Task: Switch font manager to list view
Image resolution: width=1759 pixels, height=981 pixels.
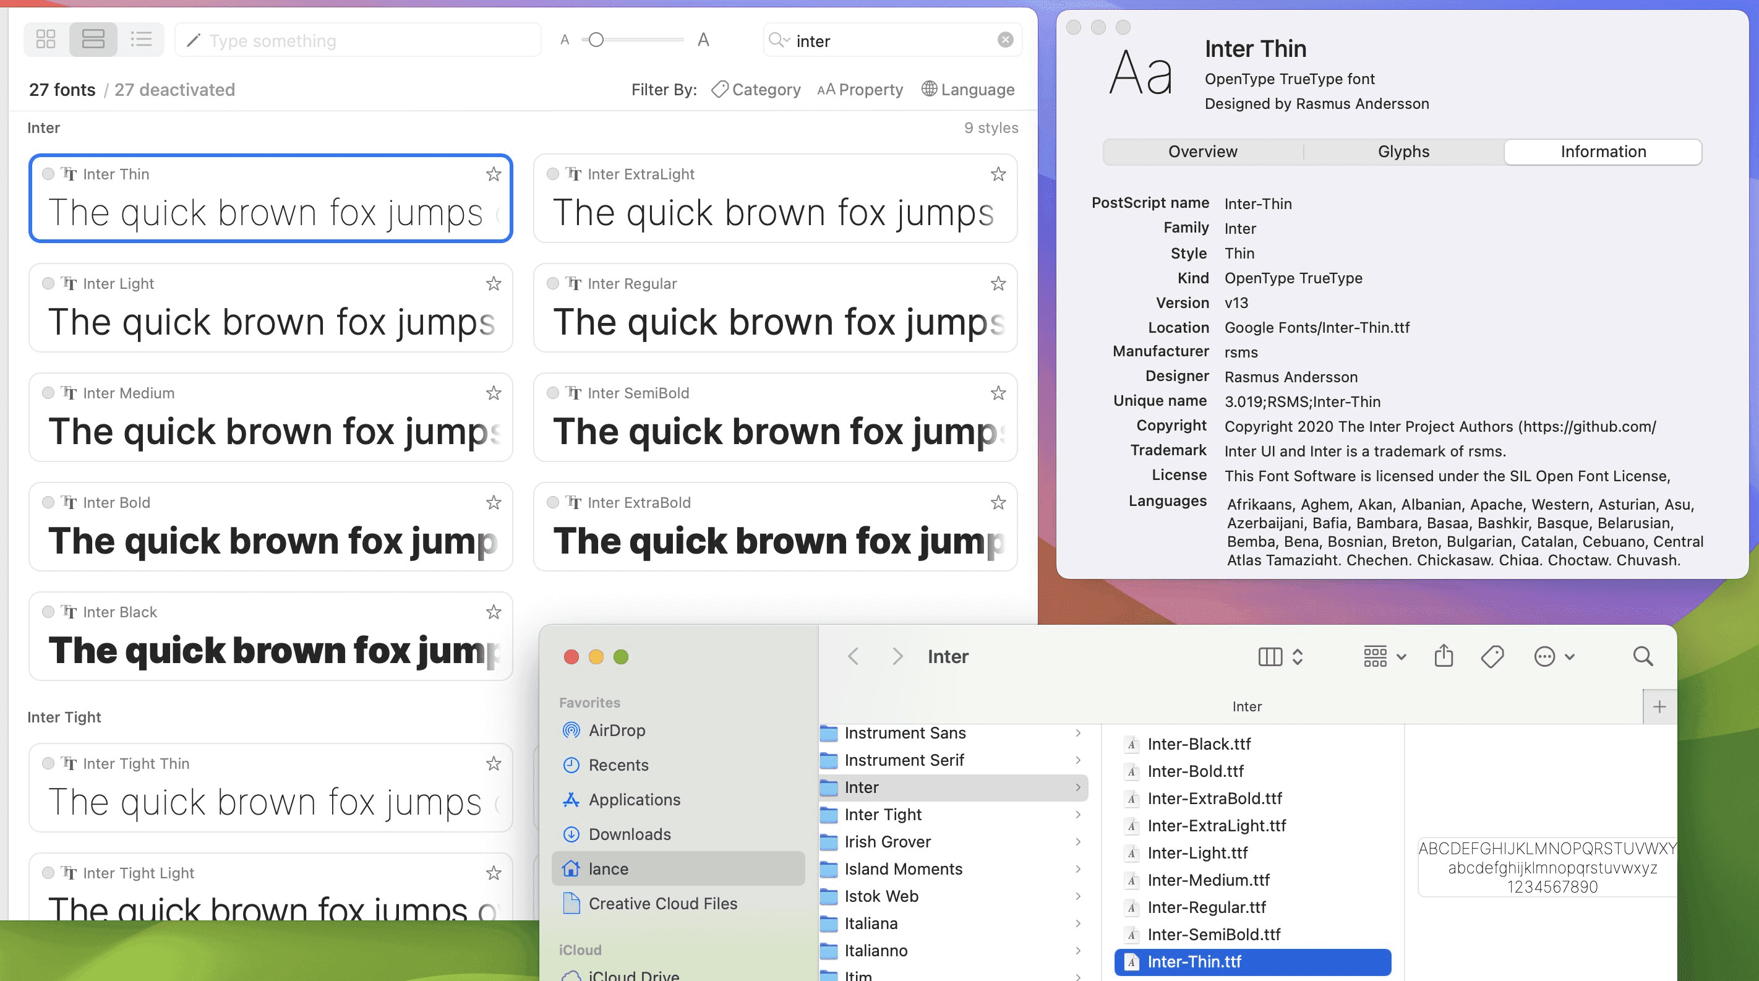Action: pos(140,40)
